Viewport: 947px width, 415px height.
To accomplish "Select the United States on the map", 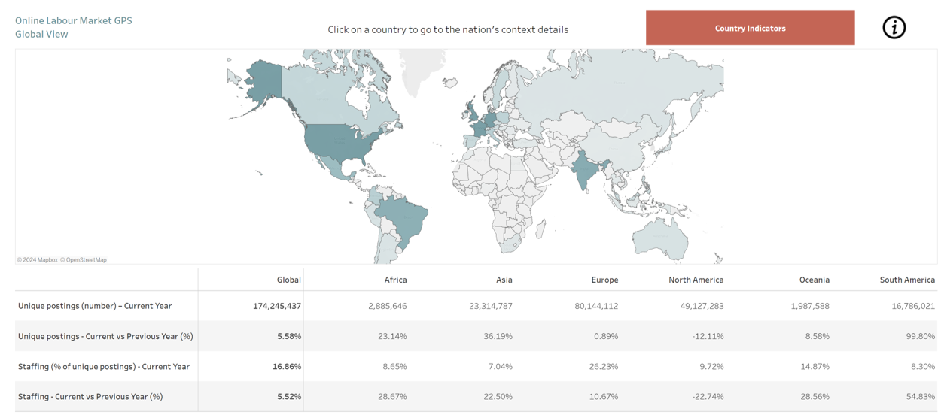I will click(343, 144).
